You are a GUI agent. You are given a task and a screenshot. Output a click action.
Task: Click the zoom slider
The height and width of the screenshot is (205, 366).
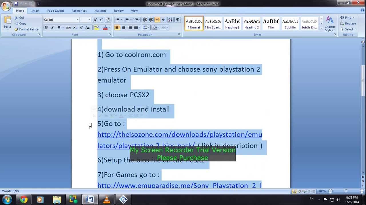346,191
